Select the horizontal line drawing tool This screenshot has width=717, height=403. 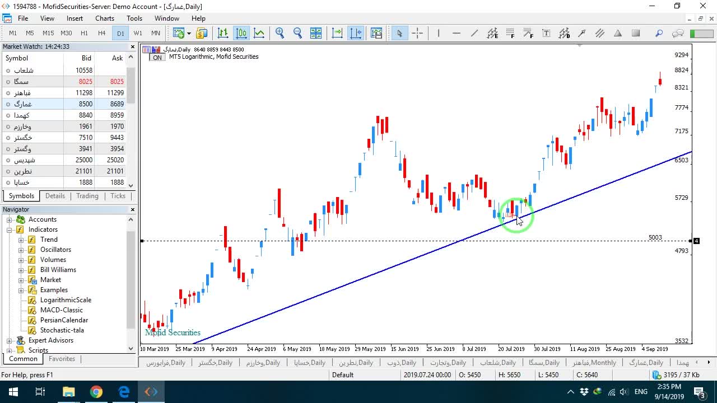(457, 33)
